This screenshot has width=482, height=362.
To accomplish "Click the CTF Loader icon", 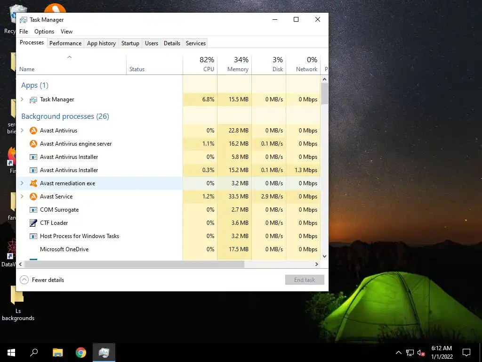I will [x=33, y=223].
